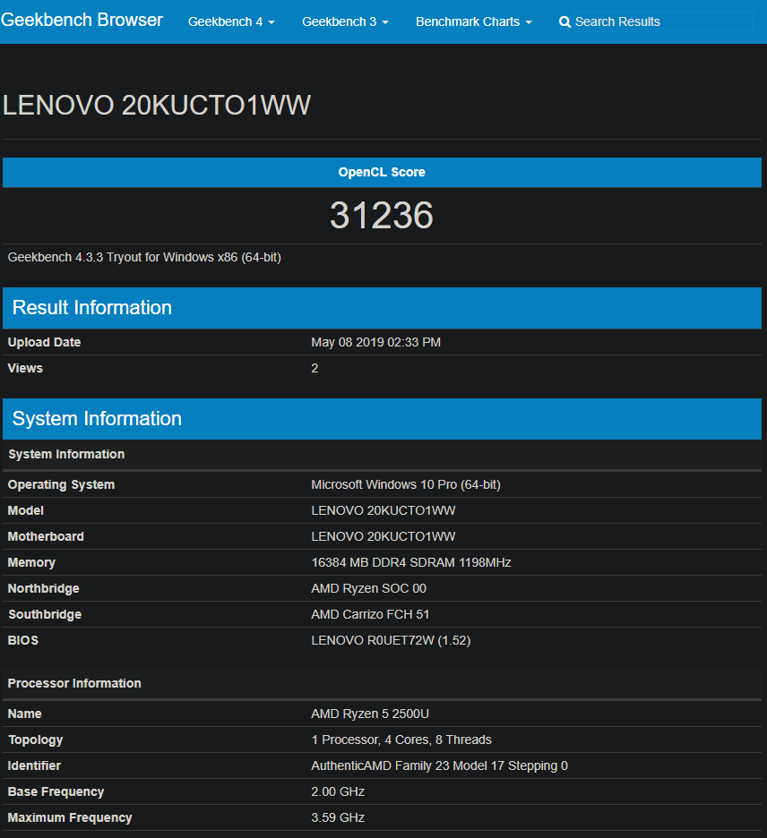
Task: Click the upload date May 08 2019 value
Action: tap(376, 342)
